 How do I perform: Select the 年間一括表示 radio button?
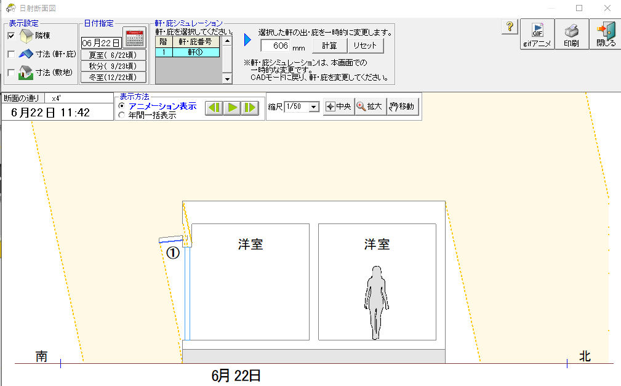(121, 115)
